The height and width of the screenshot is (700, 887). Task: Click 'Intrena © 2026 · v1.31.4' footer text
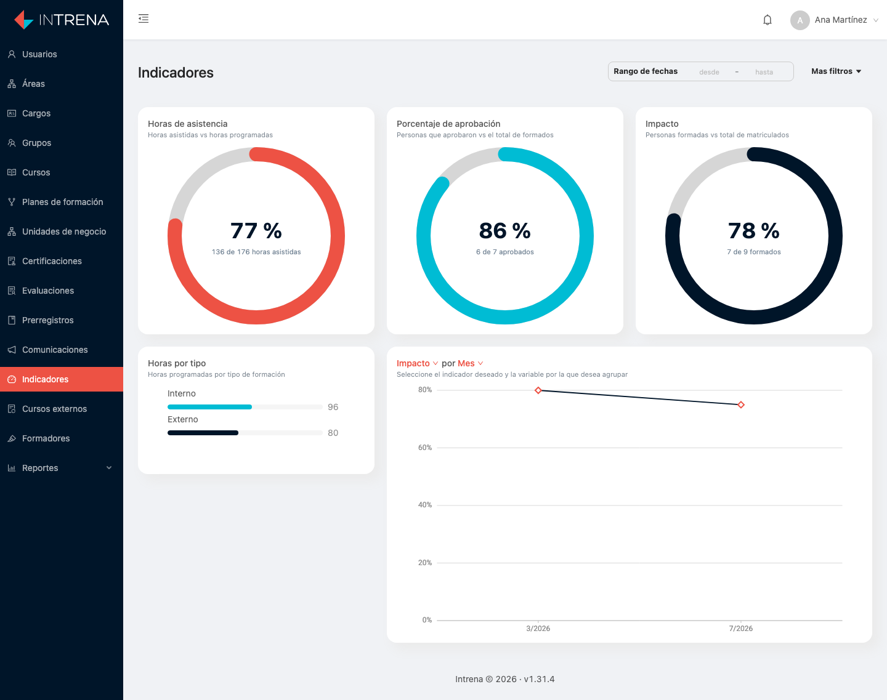pos(505,679)
